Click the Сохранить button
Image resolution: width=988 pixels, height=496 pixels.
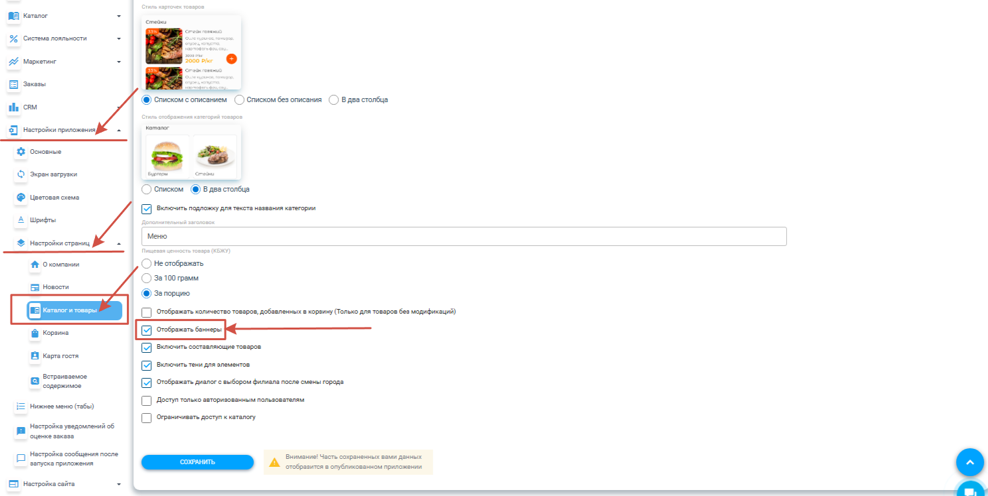click(197, 462)
